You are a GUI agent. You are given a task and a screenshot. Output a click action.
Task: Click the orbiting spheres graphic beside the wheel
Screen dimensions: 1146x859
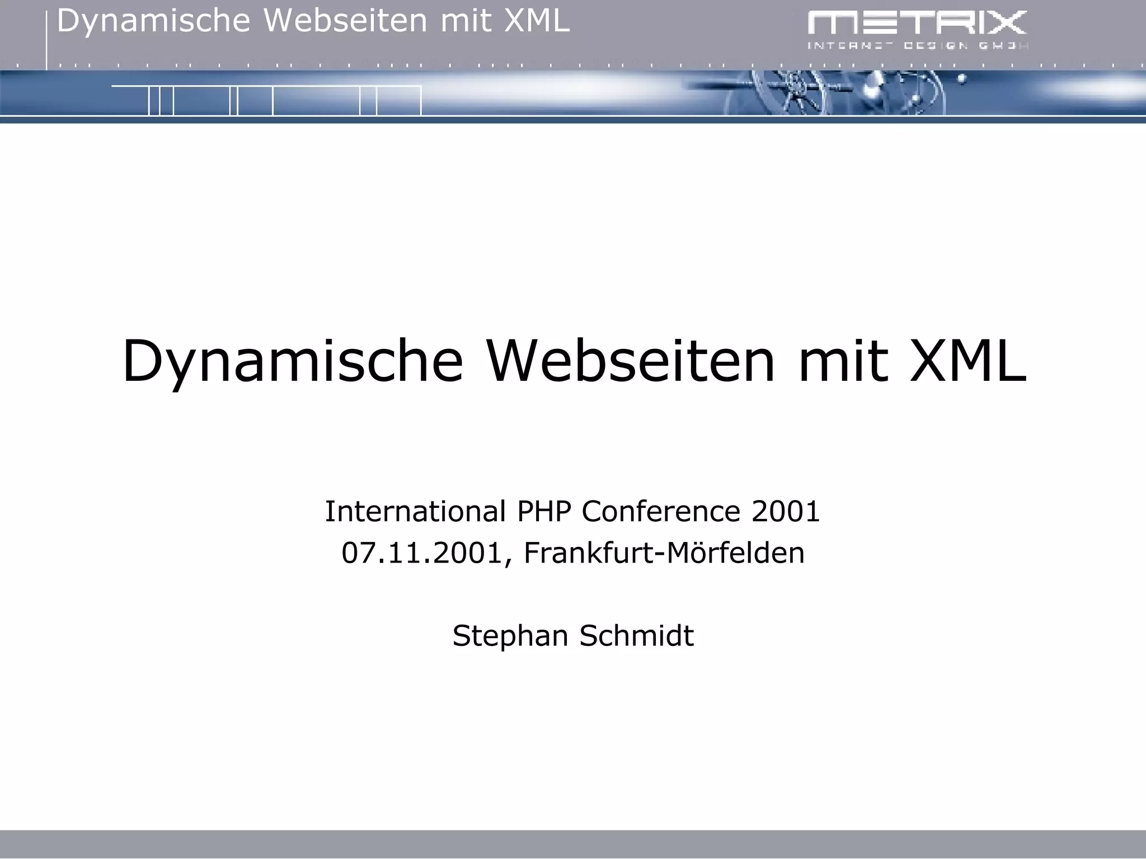(x=918, y=94)
